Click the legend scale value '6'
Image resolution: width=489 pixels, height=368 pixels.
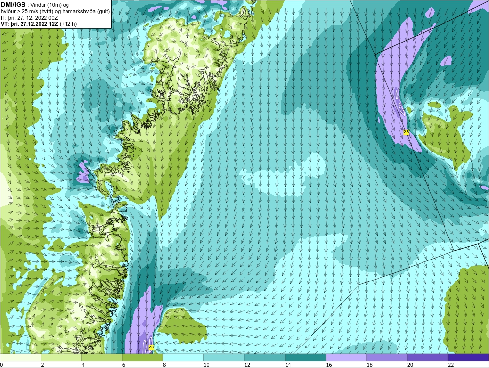click(124, 365)
